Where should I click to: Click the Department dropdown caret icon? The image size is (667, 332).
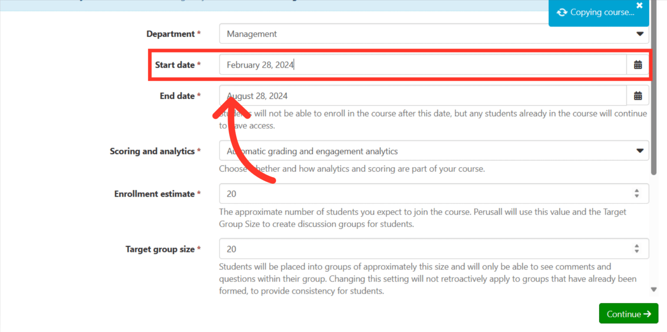(x=639, y=33)
